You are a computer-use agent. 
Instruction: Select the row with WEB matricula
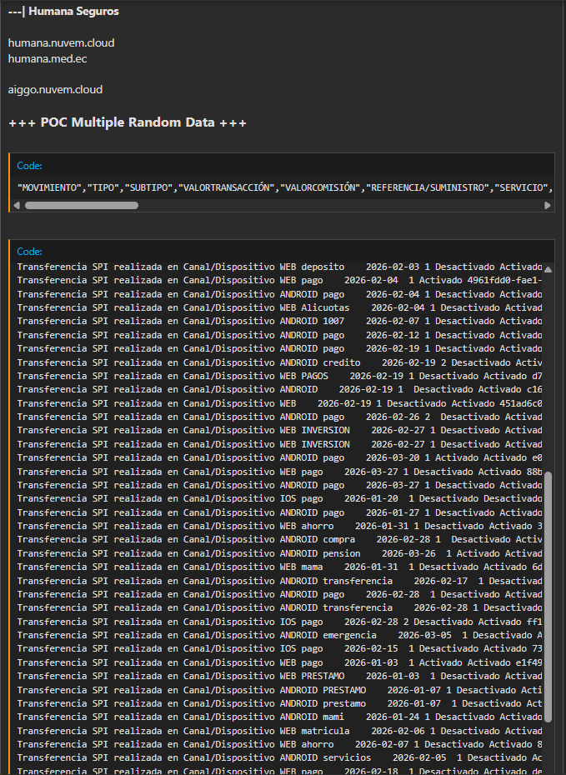[280, 731]
